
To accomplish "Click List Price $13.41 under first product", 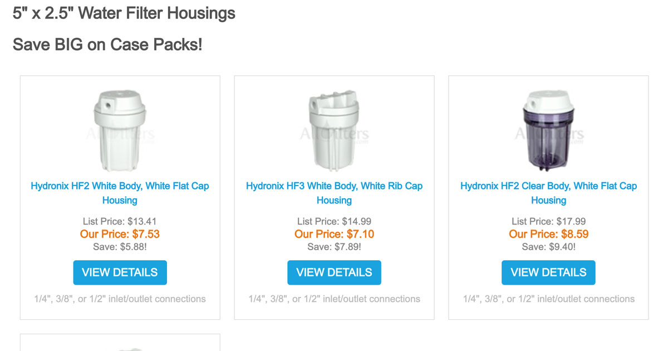I will pos(120,221).
